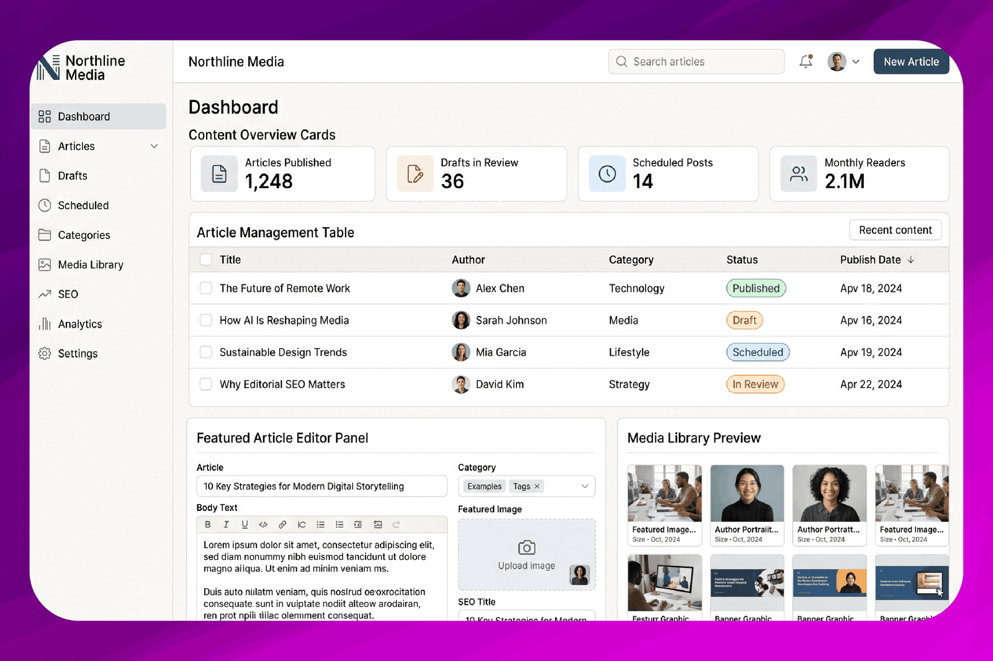Screen dimensions: 993x661
Task: Apply italic formatting in the editor
Action: pyautogui.click(x=226, y=524)
